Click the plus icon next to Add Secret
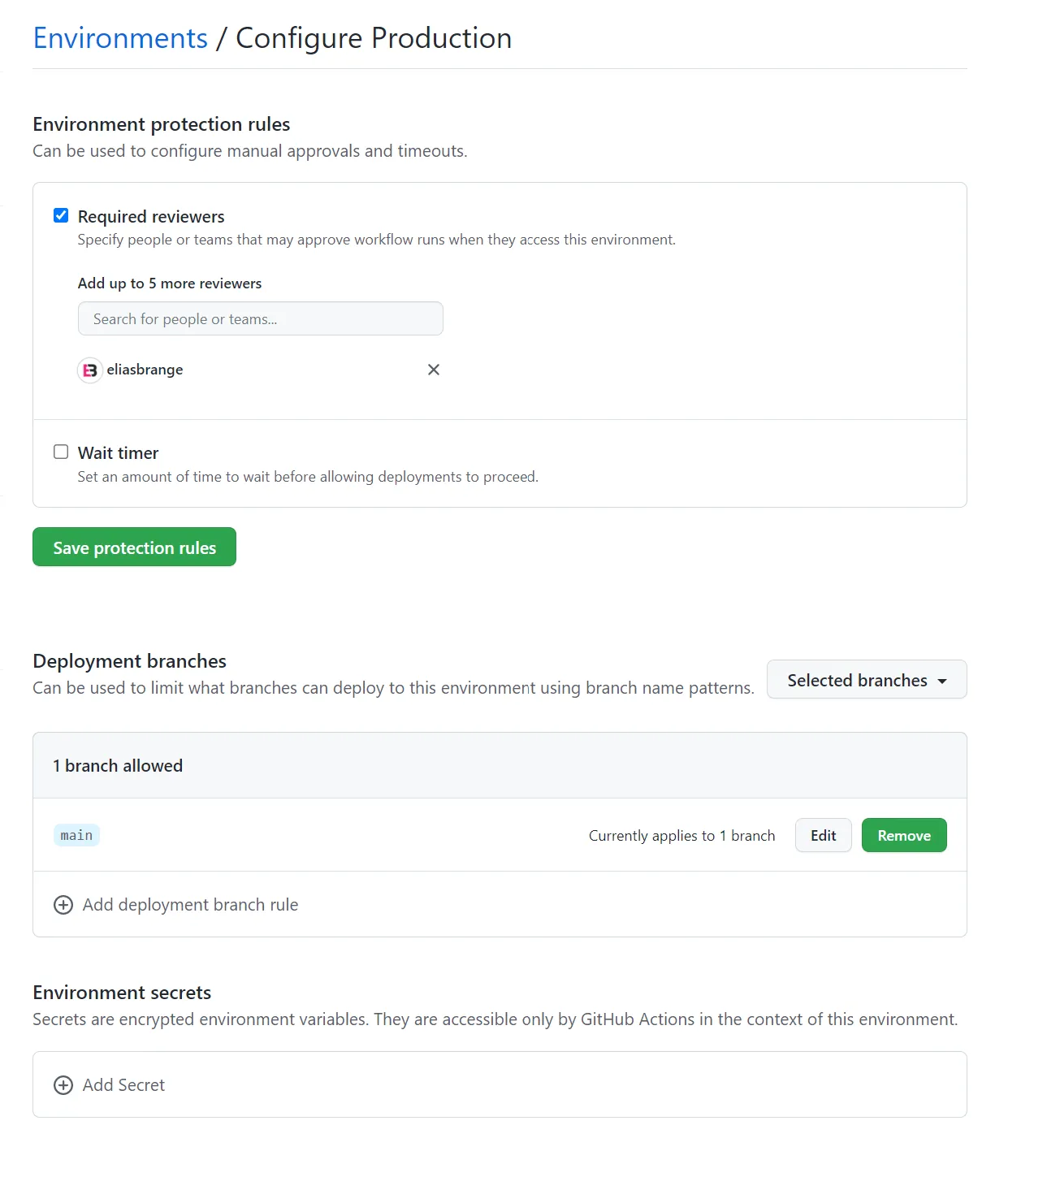 point(63,1084)
